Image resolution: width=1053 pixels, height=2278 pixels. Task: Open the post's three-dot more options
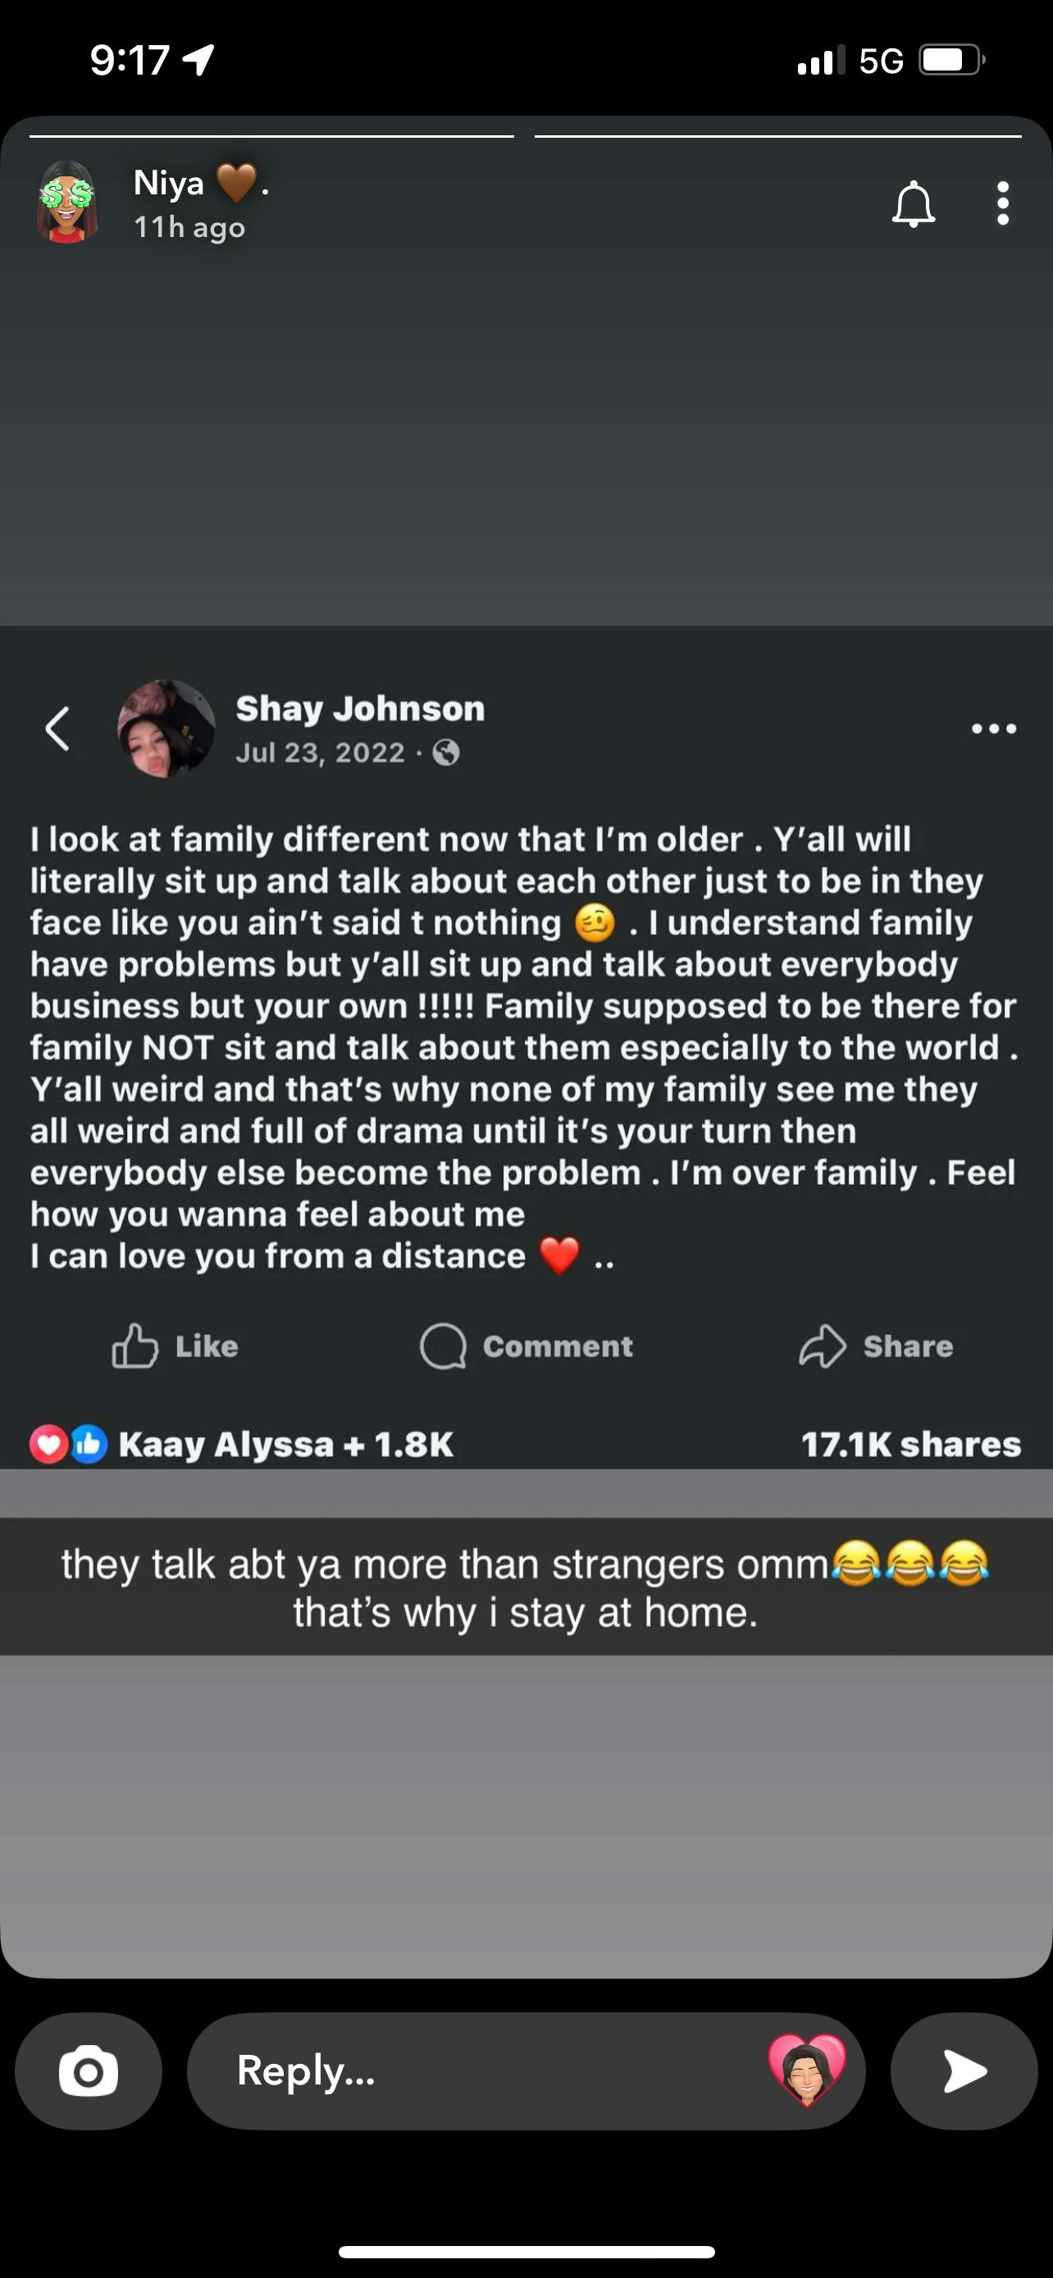click(x=994, y=729)
